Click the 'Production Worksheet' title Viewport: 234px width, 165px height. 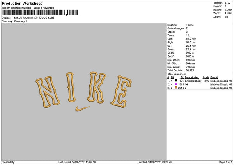click(22, 3)
